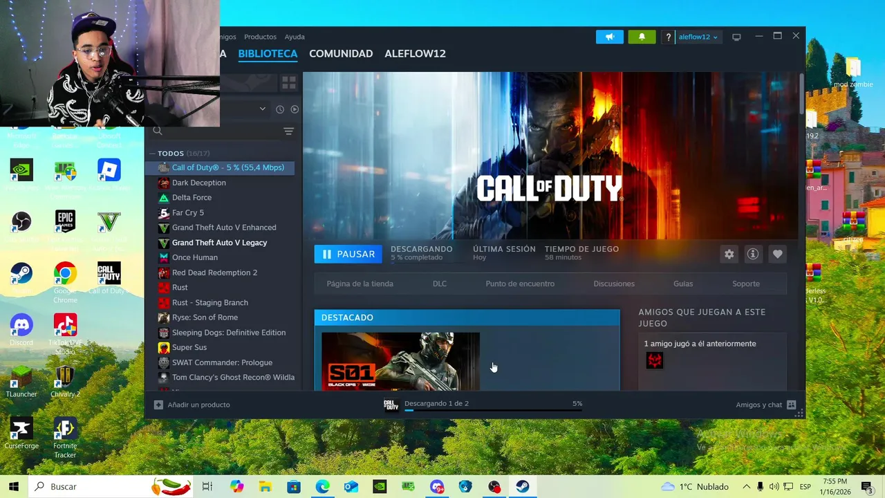Click Chivalry 2 desktop shortcut

65,382
